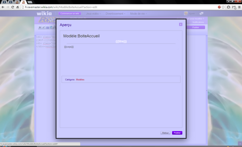This screenshot has height=147, width=242.
Task: Reload the page with the refresh icon
Action: pos(12,7)
